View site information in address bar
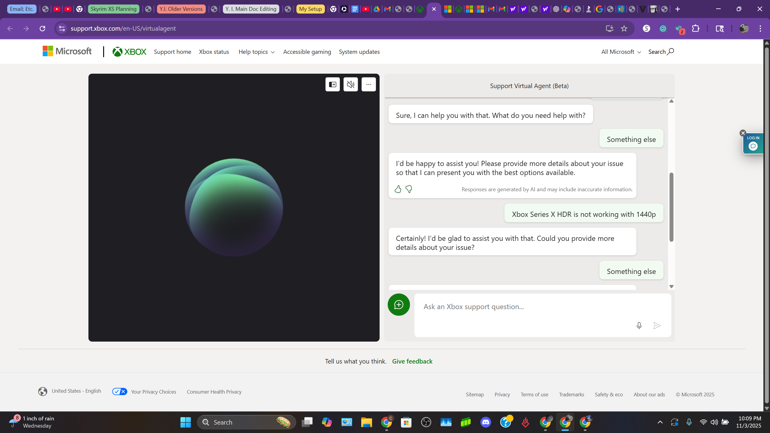770x433 pixels. (62, 29)
